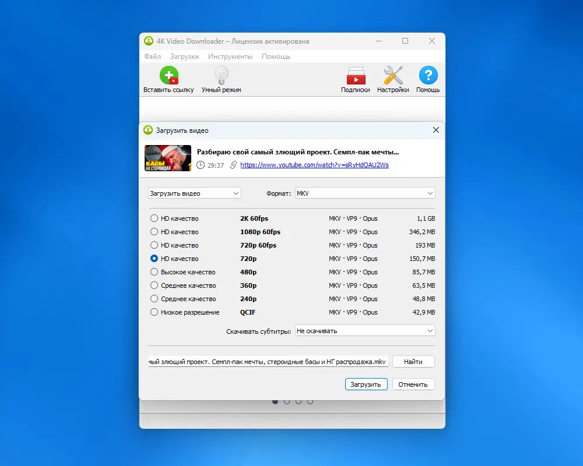This screenshot has width=583, height=466.
Task: Choose the 240p quality radio button
Action: point(154,299)
